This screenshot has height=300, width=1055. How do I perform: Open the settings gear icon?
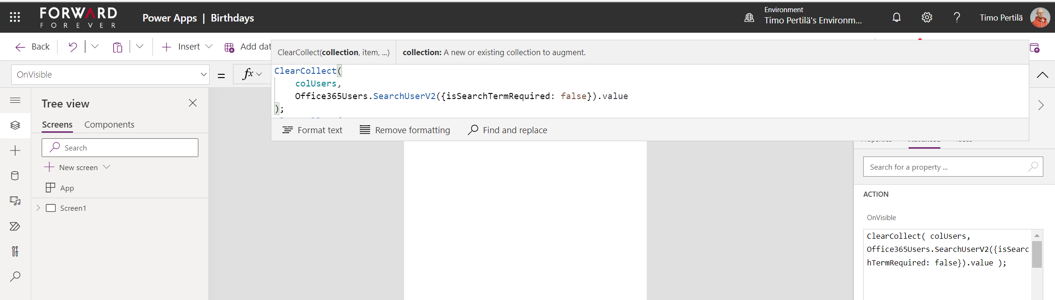click(x=926, y=18)
